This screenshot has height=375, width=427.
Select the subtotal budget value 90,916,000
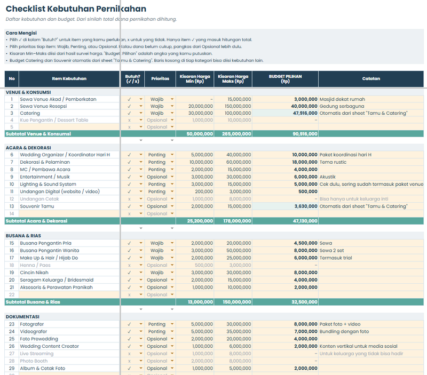[x=305, y=134]
